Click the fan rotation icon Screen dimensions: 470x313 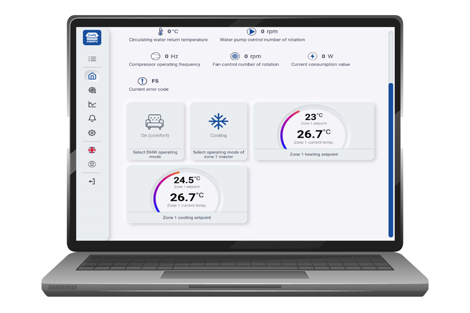coord(235,56)
